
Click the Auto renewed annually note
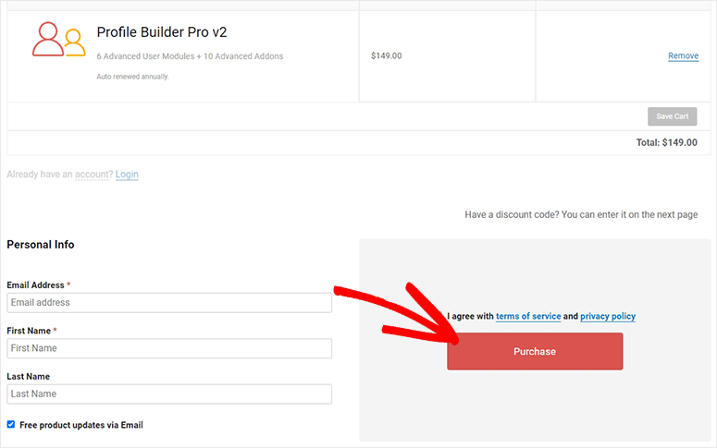pos(132,77)
